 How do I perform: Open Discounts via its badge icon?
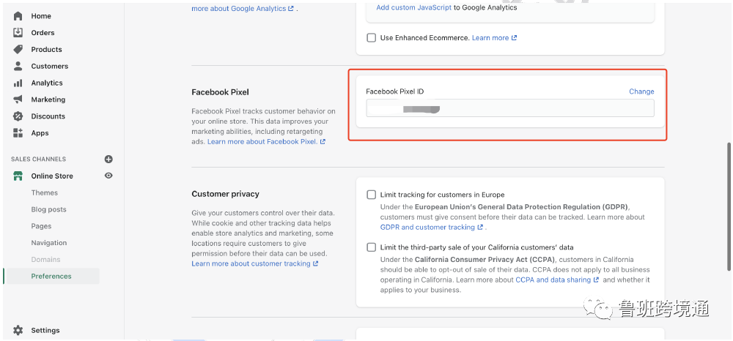pyautogui.click(x=18, y=116)
